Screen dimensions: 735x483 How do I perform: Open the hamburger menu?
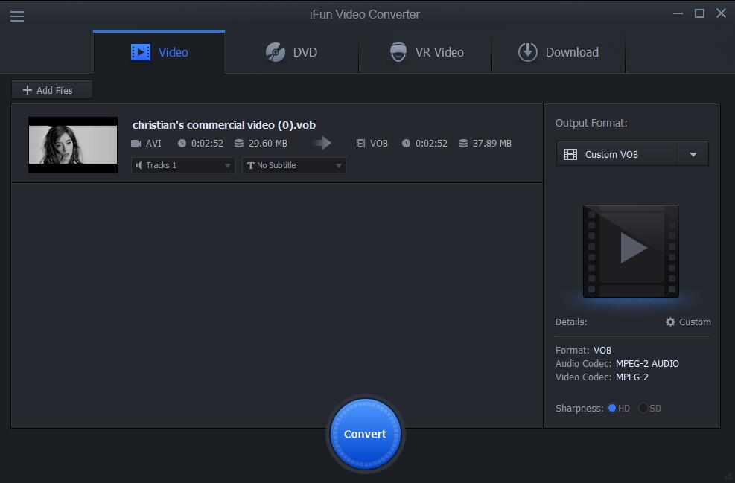click(x=17, y=16)
